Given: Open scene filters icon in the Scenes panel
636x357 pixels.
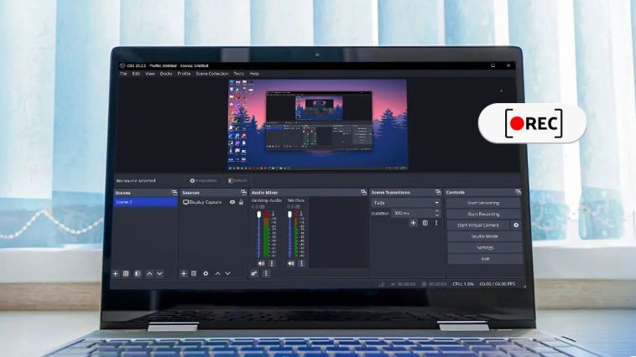Looking at the screenshot, I should click(138, 274).
